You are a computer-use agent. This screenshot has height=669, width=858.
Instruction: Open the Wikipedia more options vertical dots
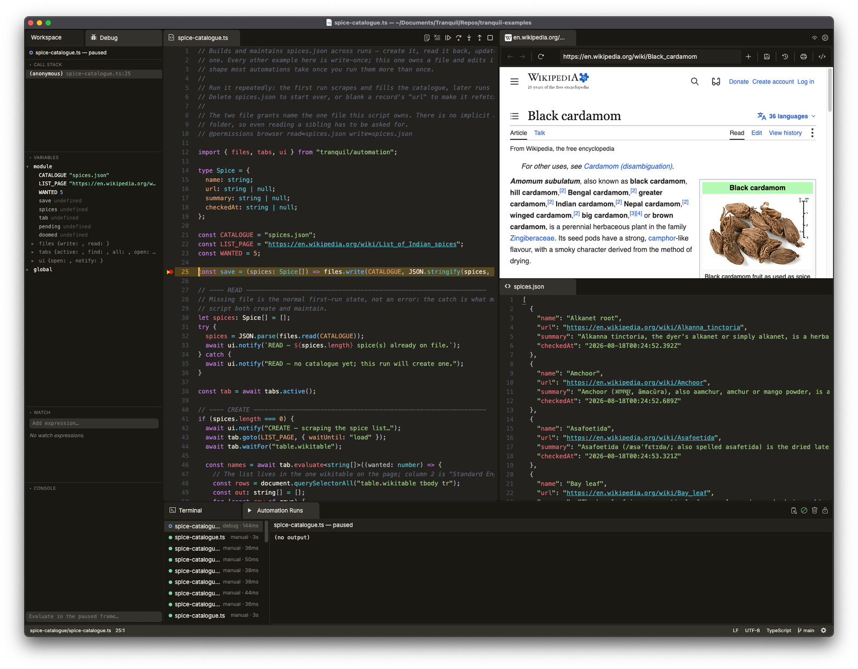coord(812,133)
